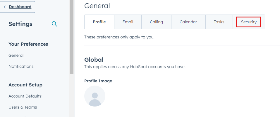Open the settings search magnifier icon
Image resolution: width=280 pixels, height=117 pixels.
[x=54, y=24]
